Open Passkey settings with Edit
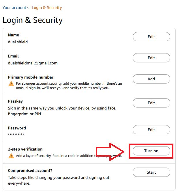This screenshot has width=180, height=193. click(x=151, y=103)
